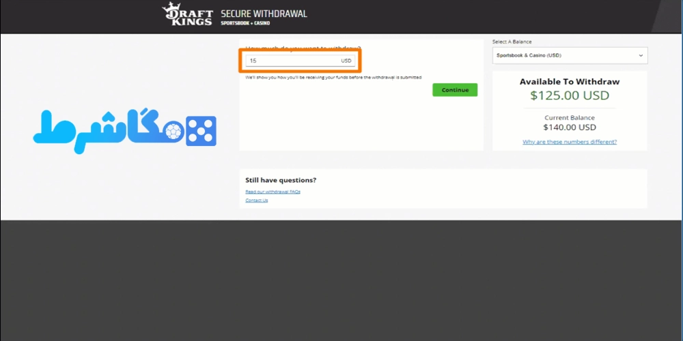
Task: Click the $125.00 USD available amount
Action: tap(570, 95)
